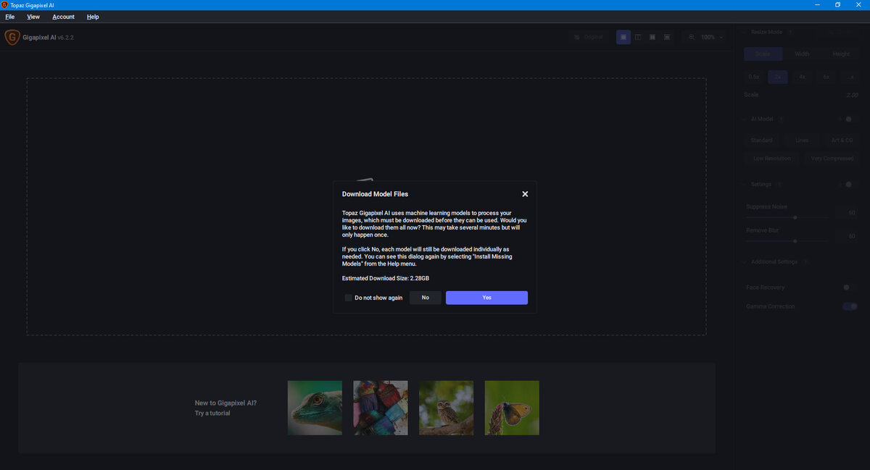This screenshot has height=470, width=870.
Task: Toggle the Gamma Correction switch
Action: (x=850, y=306)
